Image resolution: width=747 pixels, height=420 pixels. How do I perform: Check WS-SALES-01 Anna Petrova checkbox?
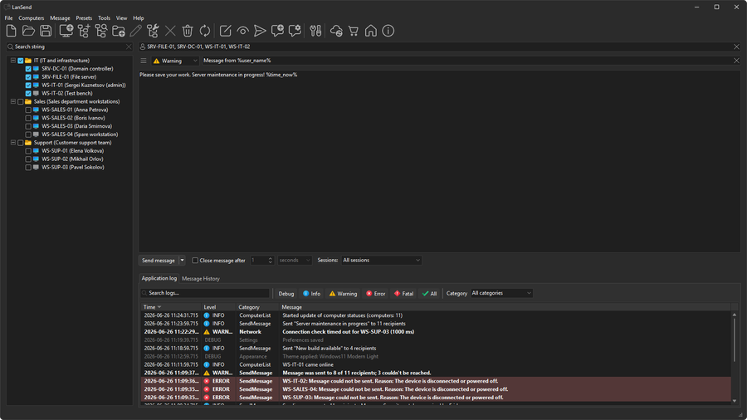coord(28,110)
